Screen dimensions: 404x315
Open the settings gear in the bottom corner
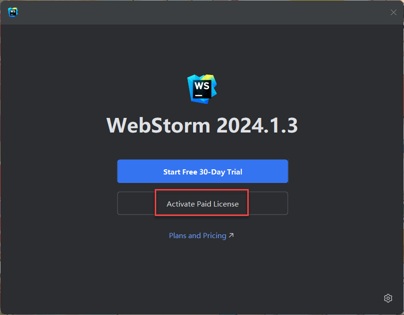[x=388, y=298]
